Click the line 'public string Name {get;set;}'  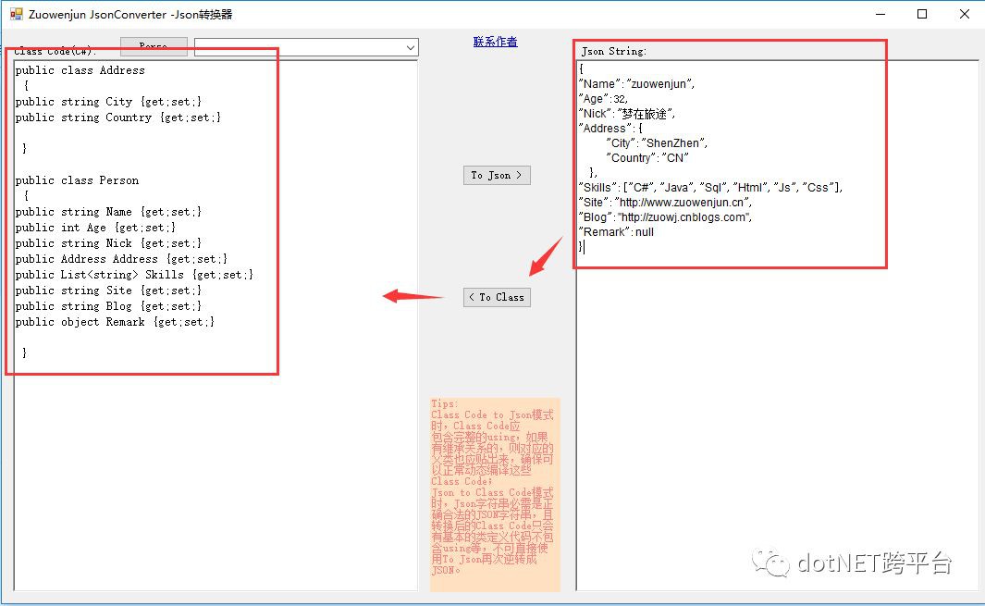pos(108,212)
